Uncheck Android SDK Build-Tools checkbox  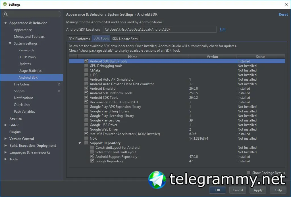click(86, 61)
